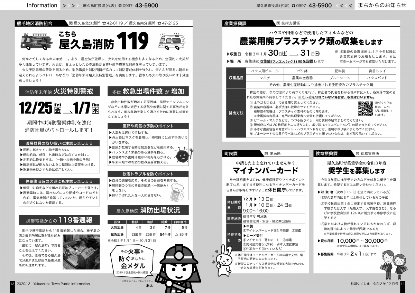Viewport: 415px width, 293px height.
Task: Click the 288件 cell in 救急出場 row
Action: pyautogui.click(x=135, y=234)
